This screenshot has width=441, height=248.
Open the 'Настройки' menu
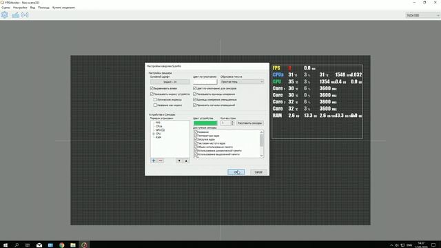tap(20, 8)
